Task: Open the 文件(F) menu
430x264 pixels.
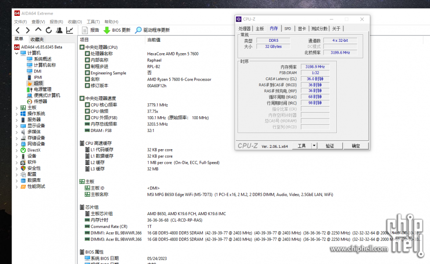Action: click(x=21, y=22)
